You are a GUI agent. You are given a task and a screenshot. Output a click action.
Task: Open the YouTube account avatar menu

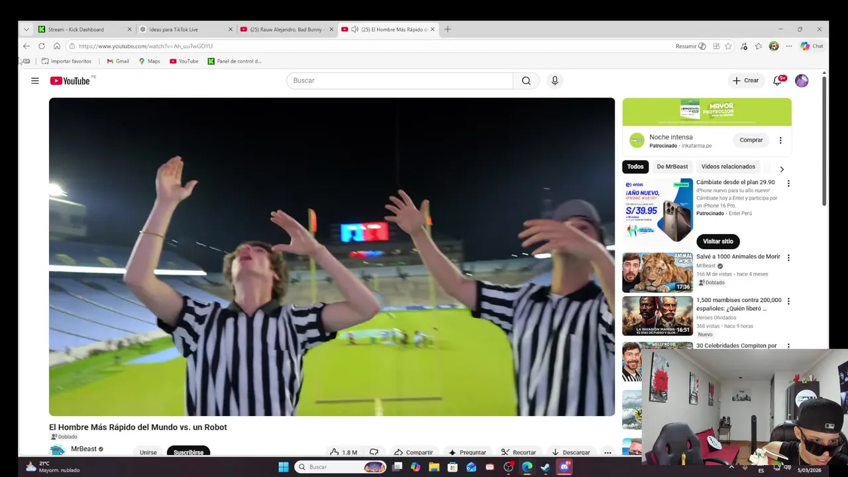tap(802, 81)
